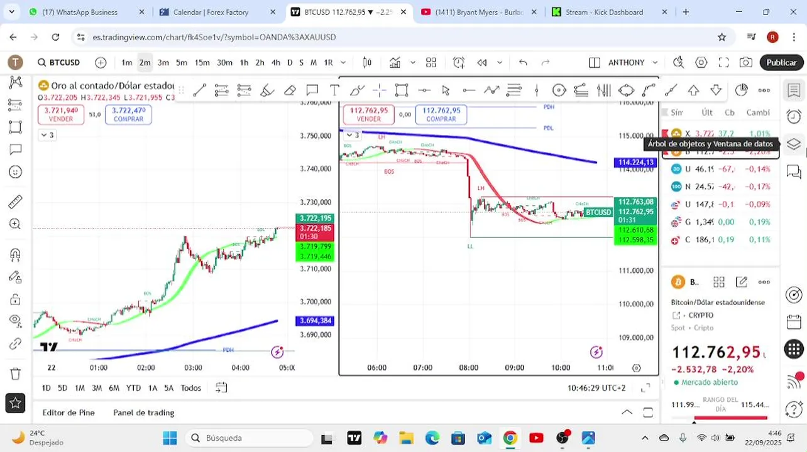The width and height of the screenshot is (807, 452).
Task: Open chart settings hexagon icon
Action: 701,62
